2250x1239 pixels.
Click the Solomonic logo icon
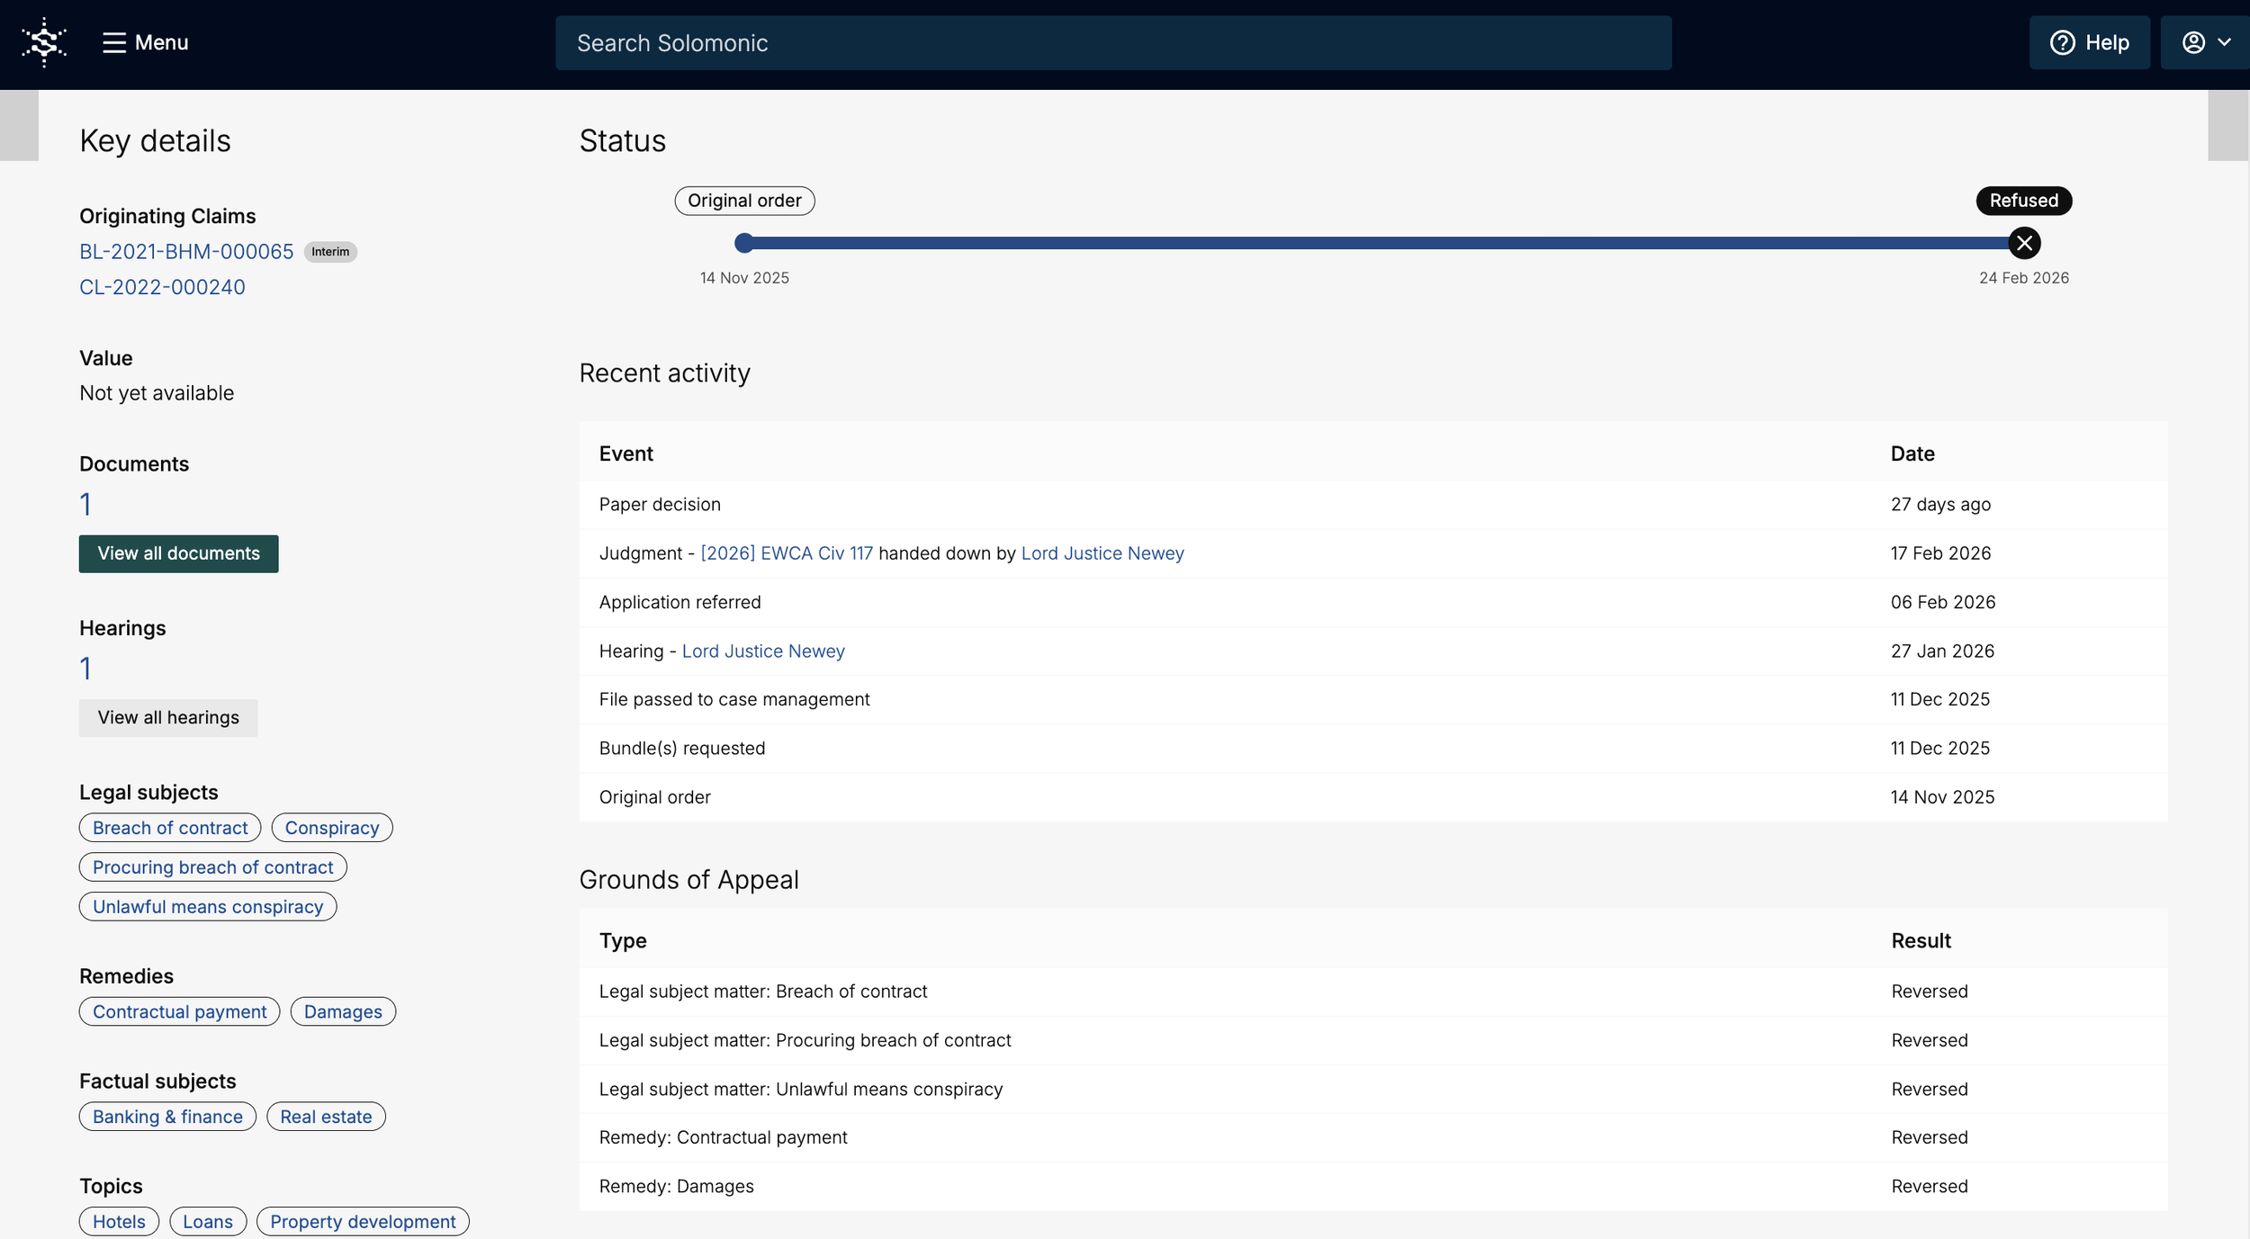(44, 42)
